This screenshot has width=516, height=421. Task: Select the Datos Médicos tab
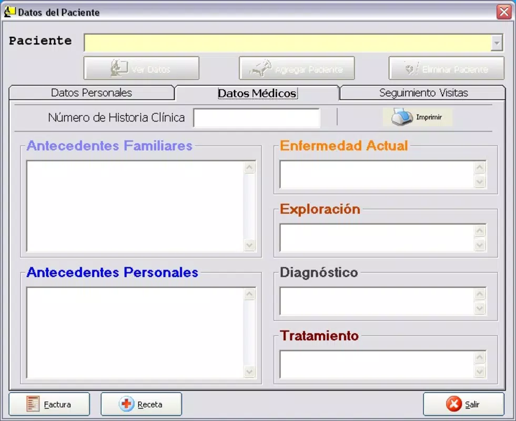pyautogui.click(x=257, y=93)
